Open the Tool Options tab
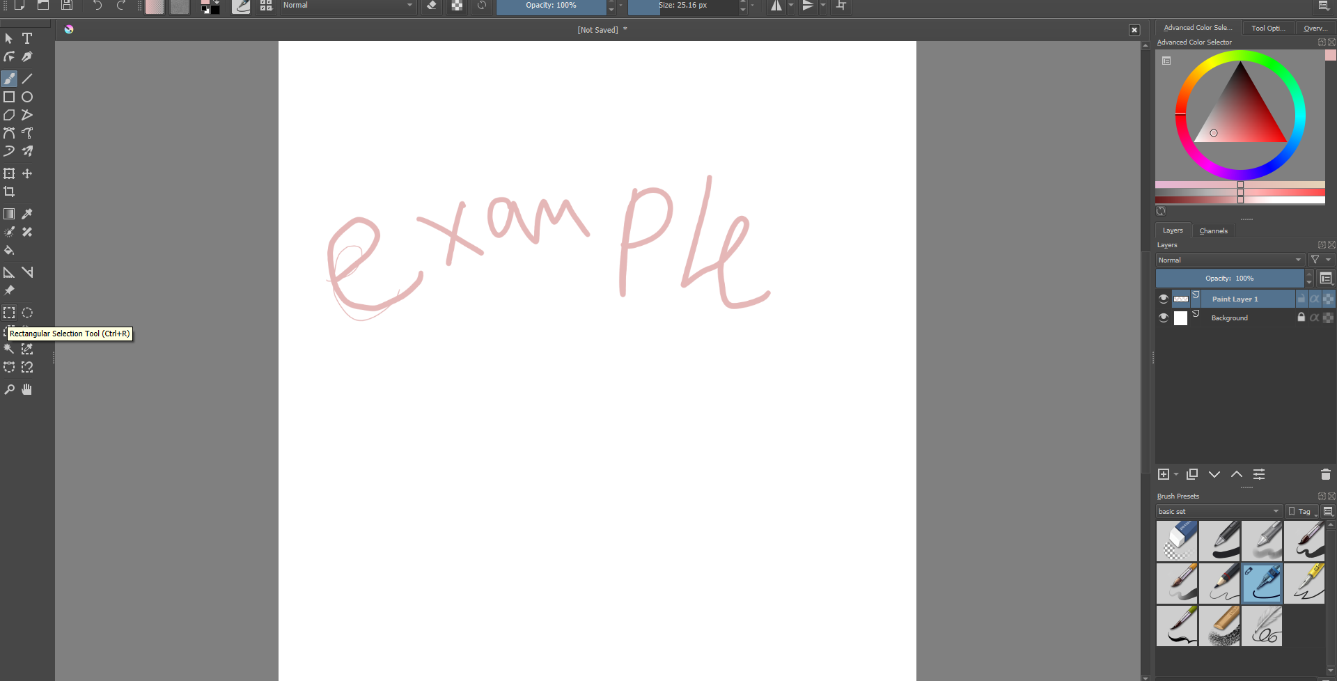 click(x=1268, y=28)
